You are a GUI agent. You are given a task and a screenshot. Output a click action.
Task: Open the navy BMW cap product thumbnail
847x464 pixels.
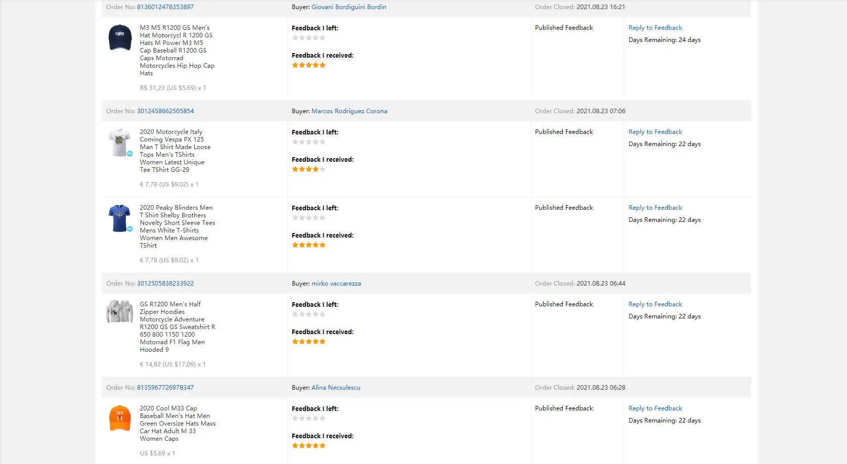click(x=120, y=37)
